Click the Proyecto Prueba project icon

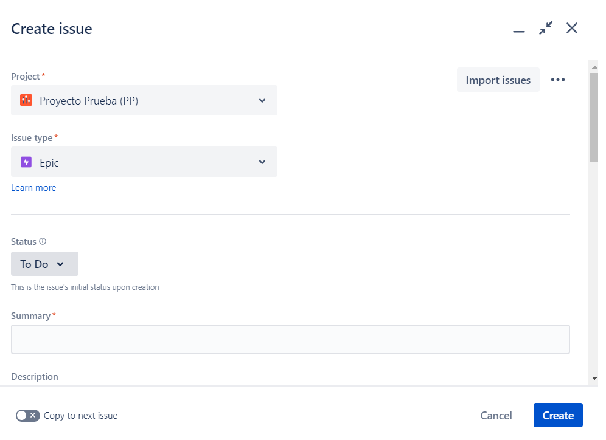(x=26, y=100)
